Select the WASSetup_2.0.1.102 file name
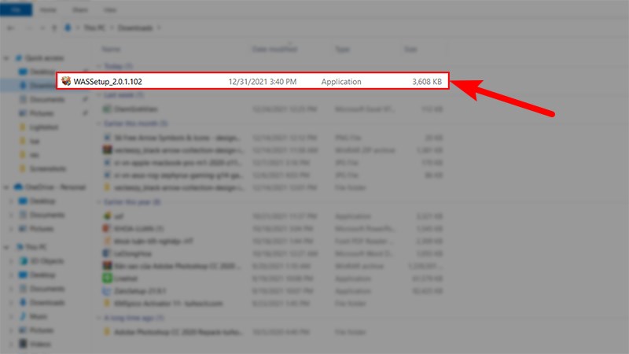 [x=108, y=82]
